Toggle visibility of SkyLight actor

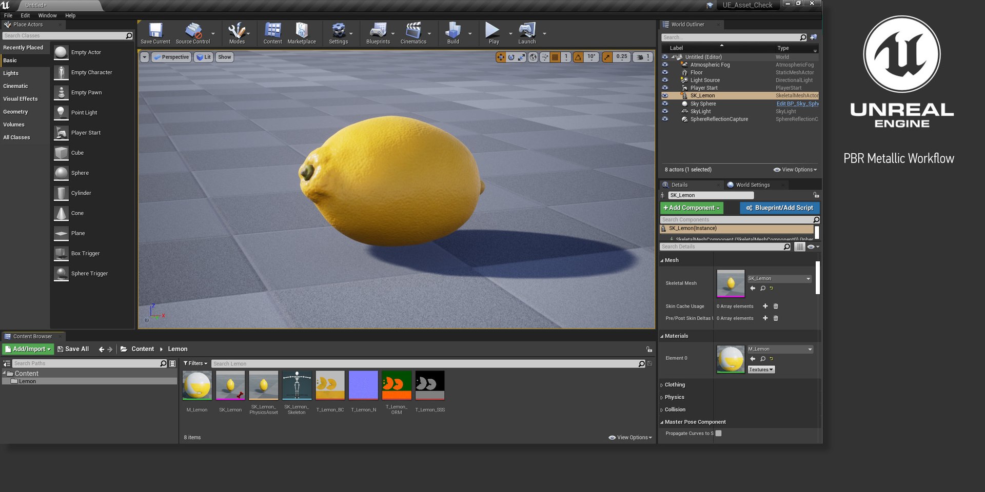(x=665, y=111)
